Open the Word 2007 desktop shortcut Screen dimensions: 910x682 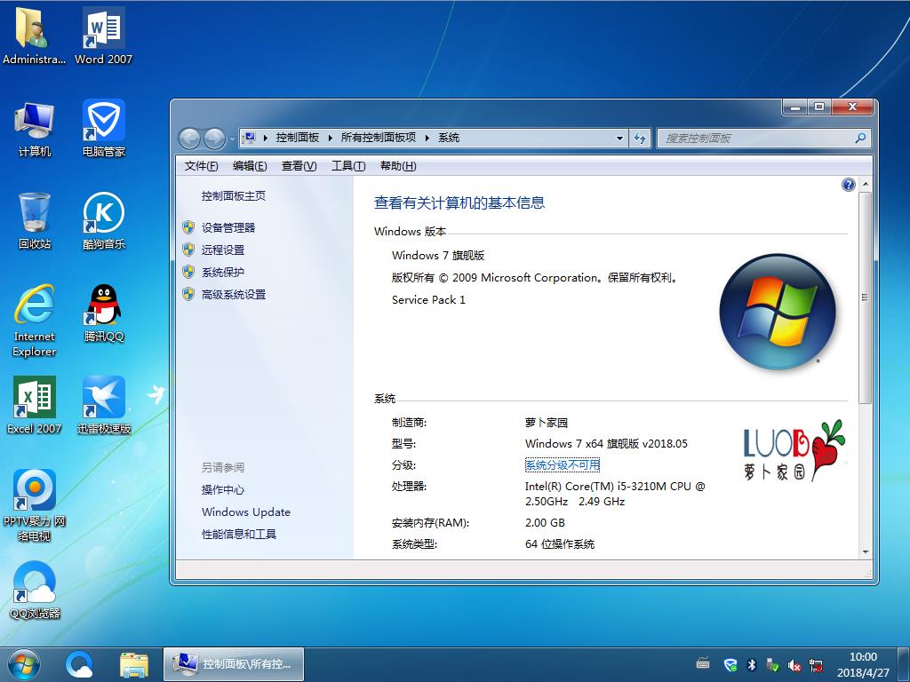click(x=103, y=36)
